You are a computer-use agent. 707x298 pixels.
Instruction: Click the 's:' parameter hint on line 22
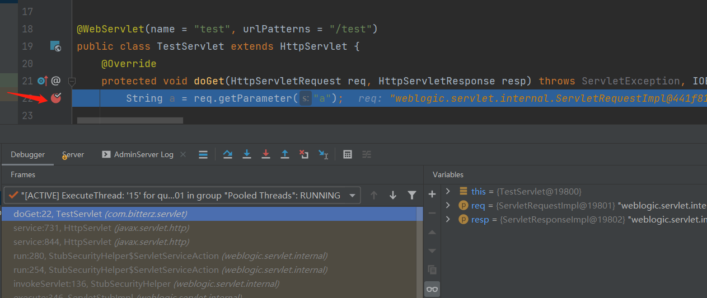coord(306,98)
